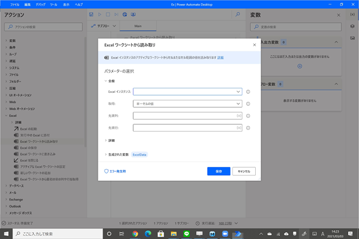Open LINE from the taskbar

click(x=187, y=234)
